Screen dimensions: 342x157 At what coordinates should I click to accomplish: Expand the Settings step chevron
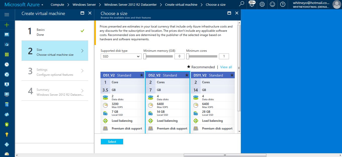pyautogui.click(x=82, y=71)
